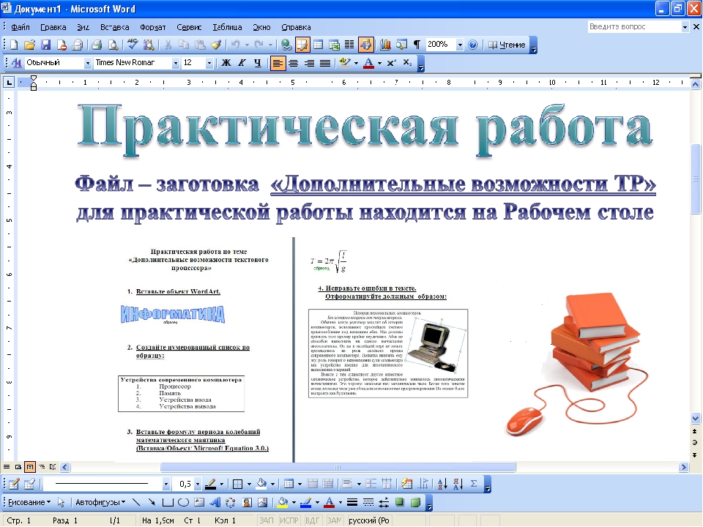The image size is (703, 527).
Task: Click the font color A button
Action: [368, 63]
